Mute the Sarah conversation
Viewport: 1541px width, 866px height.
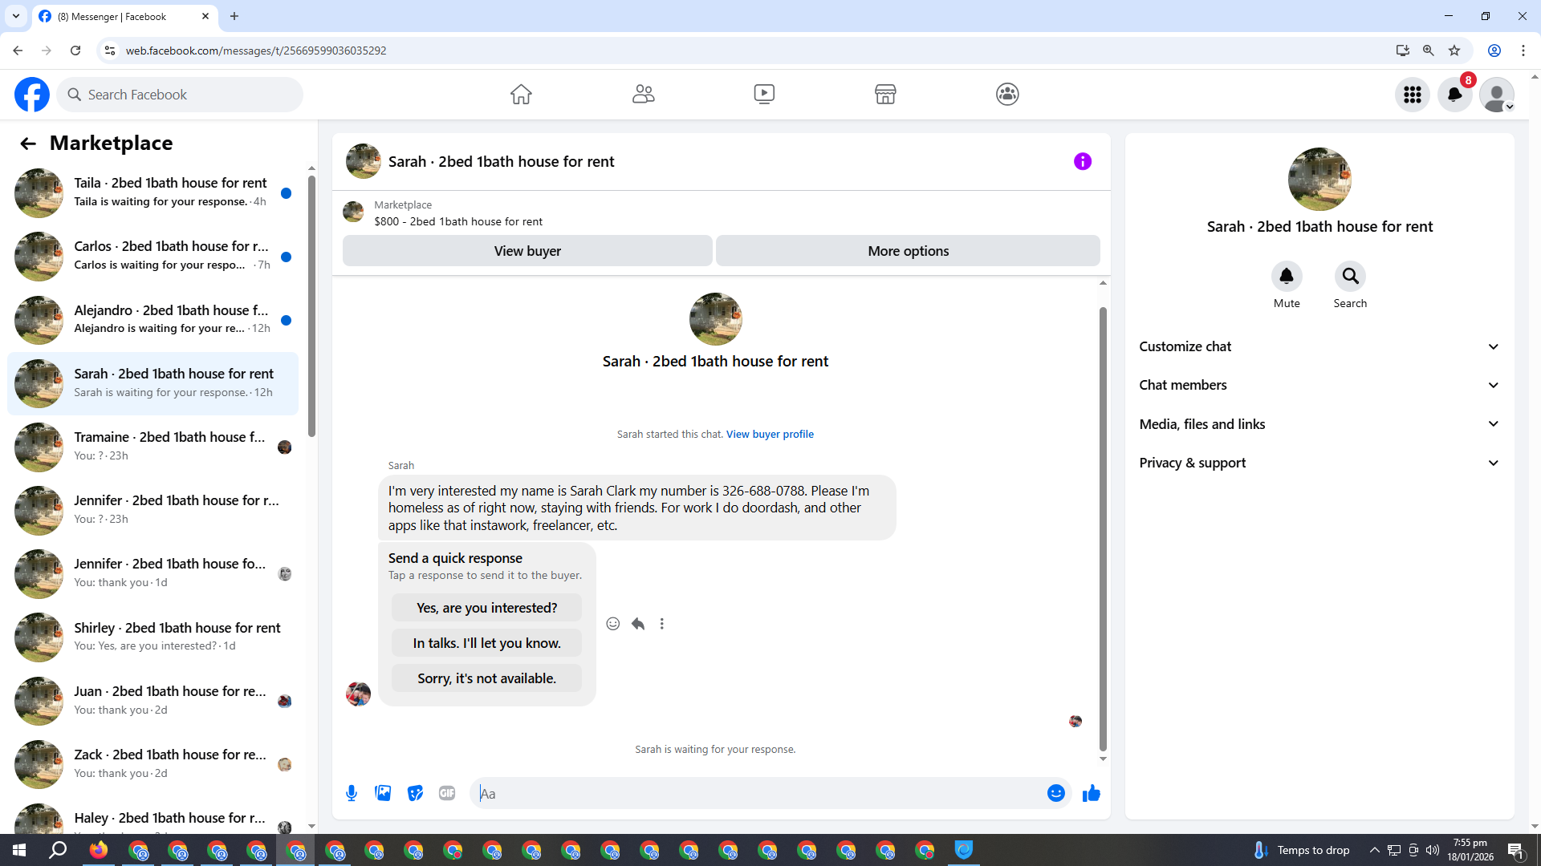coord(1286,277)
